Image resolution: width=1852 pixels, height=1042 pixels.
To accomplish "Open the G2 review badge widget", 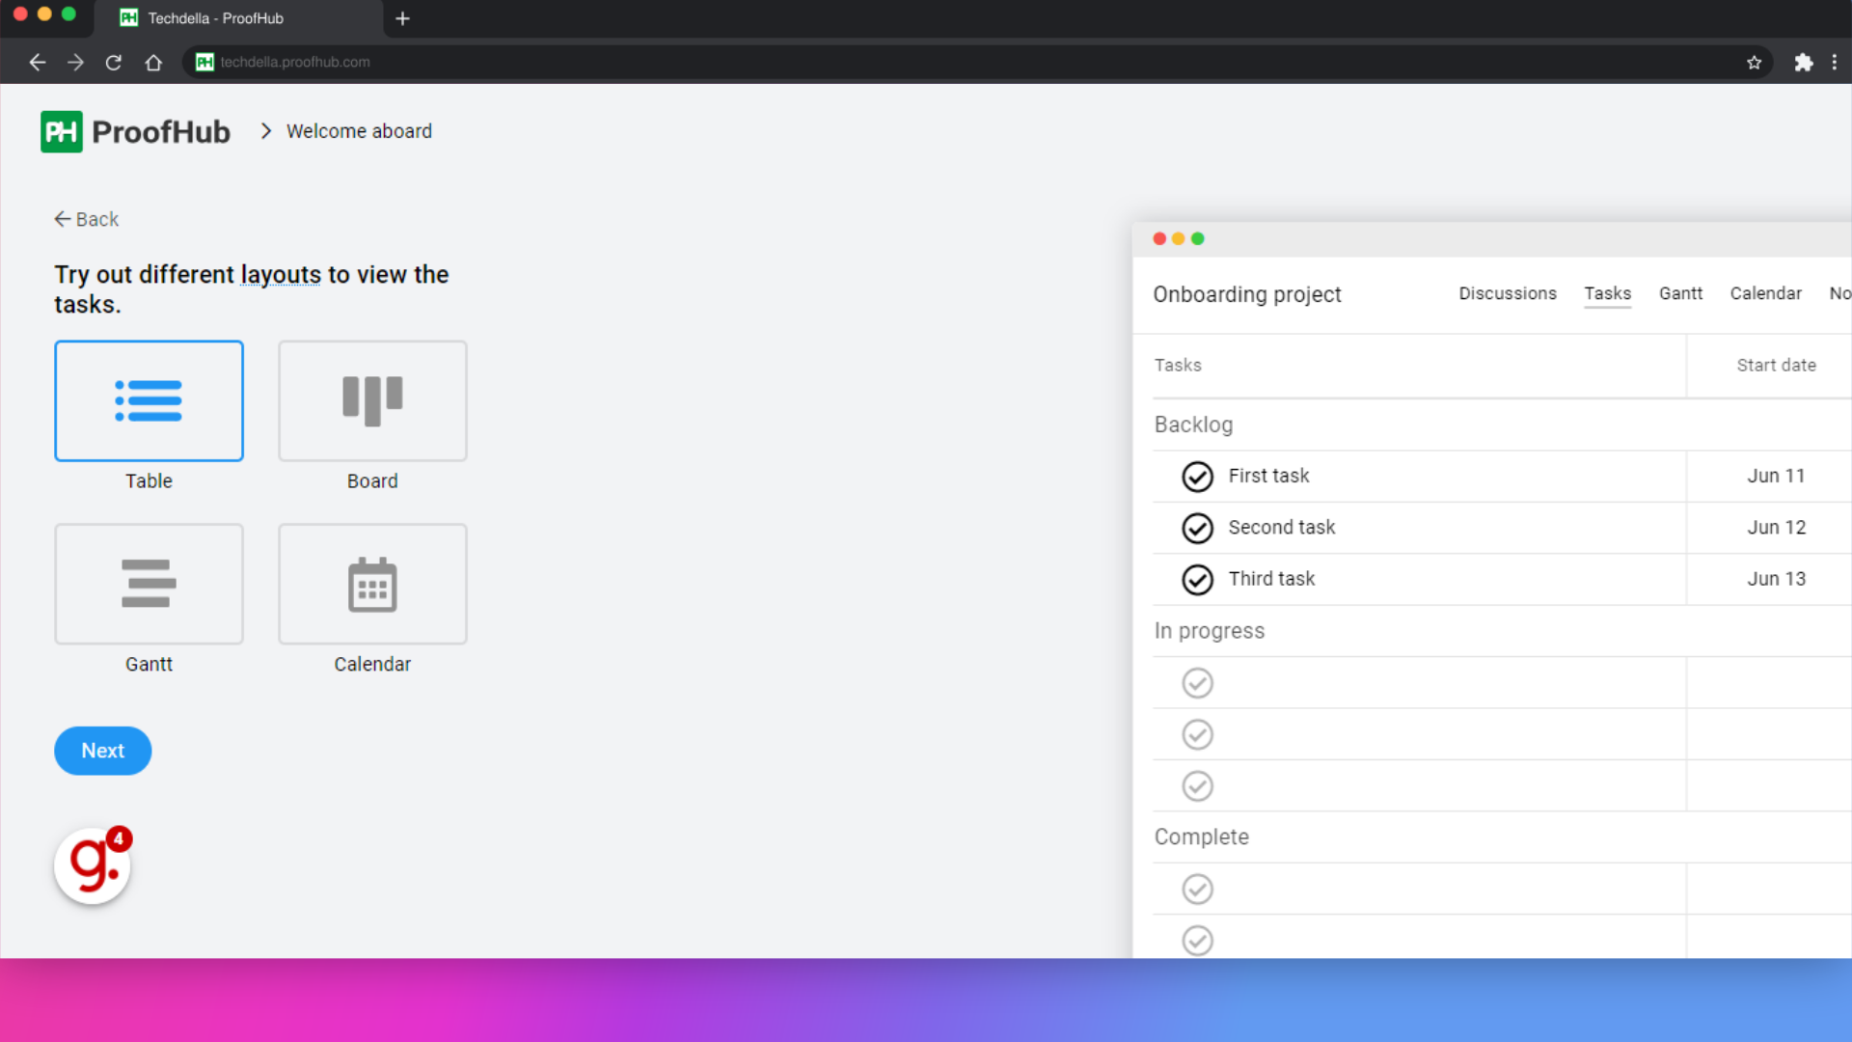I will (x=93, y=865).
